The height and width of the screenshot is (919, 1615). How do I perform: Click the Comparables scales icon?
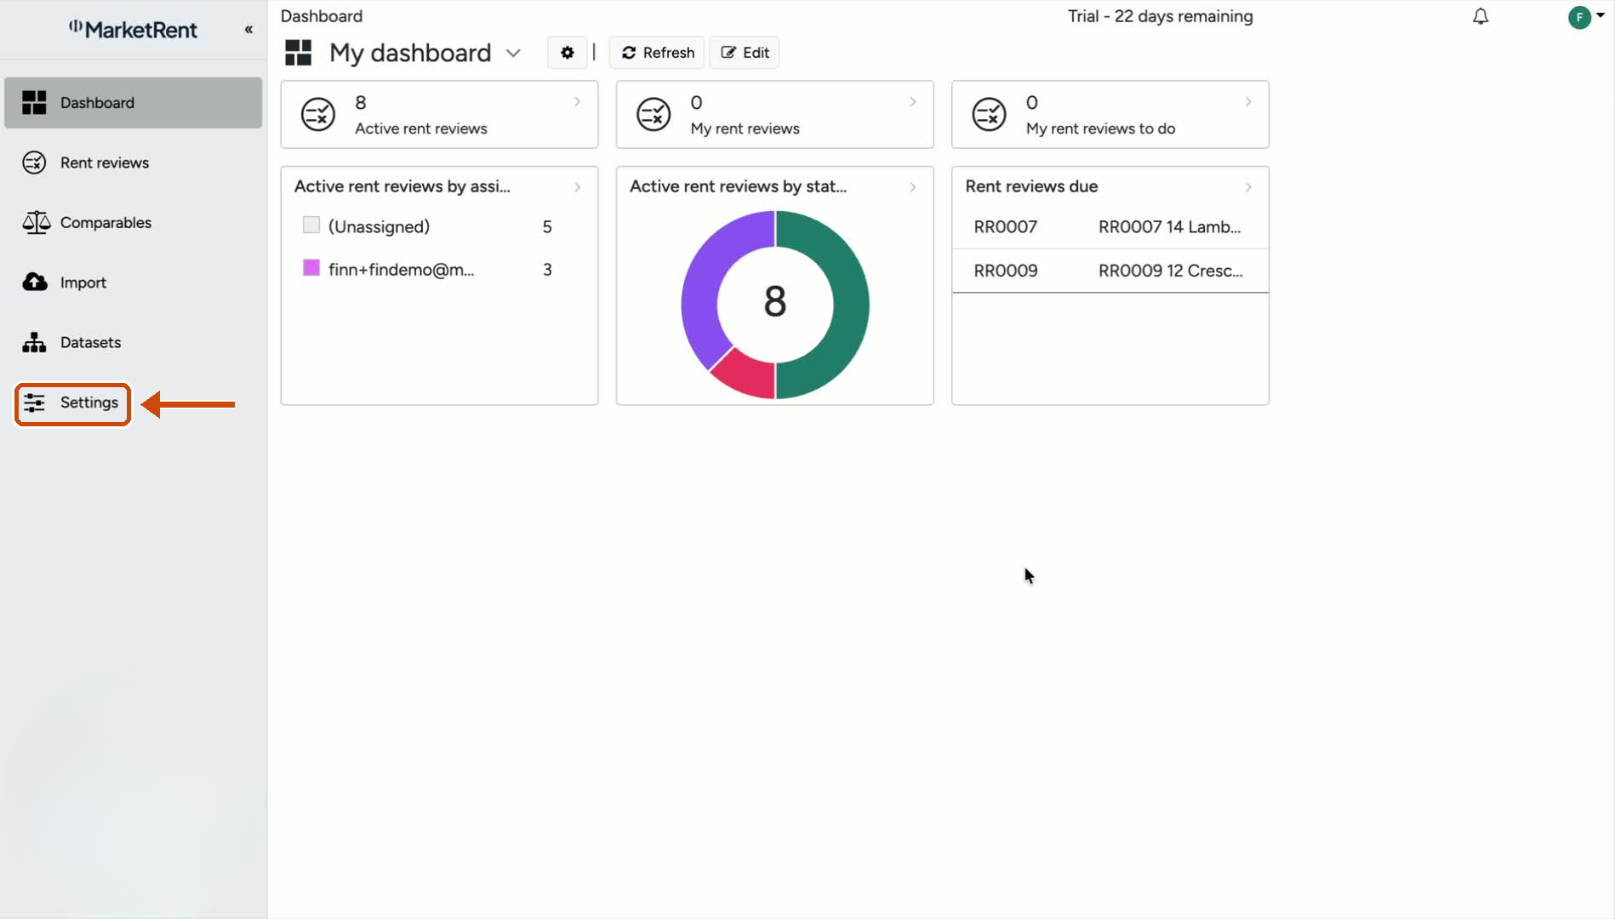tap(36, 223)
